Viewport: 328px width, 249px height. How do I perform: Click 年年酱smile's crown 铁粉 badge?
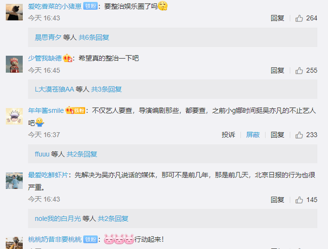[x=75, y=110]
